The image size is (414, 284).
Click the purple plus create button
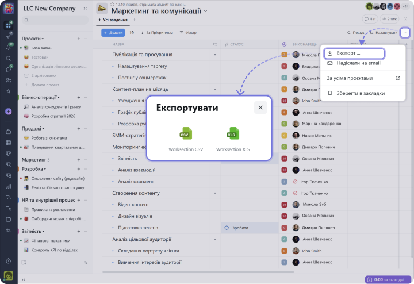coord(9,112)
